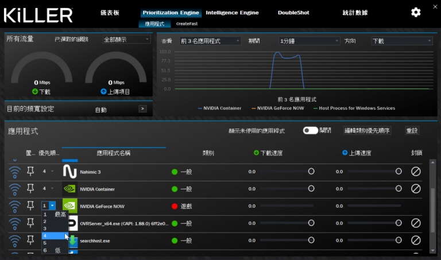Select priority 1 最高 in dropdown list
This screenshot has width=441, height=260.
click(x=55, y=215)
